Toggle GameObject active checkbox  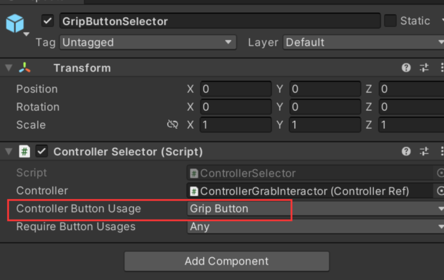click(48, 21)
